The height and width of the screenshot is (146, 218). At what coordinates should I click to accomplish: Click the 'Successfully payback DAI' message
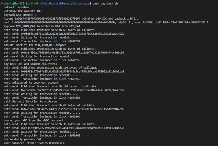pos(22,139)
